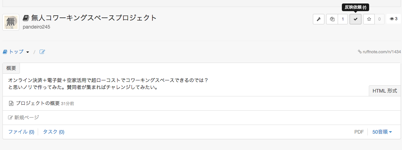
Task: Click the fork/copy note icon button
Action: tap(332, 19)
